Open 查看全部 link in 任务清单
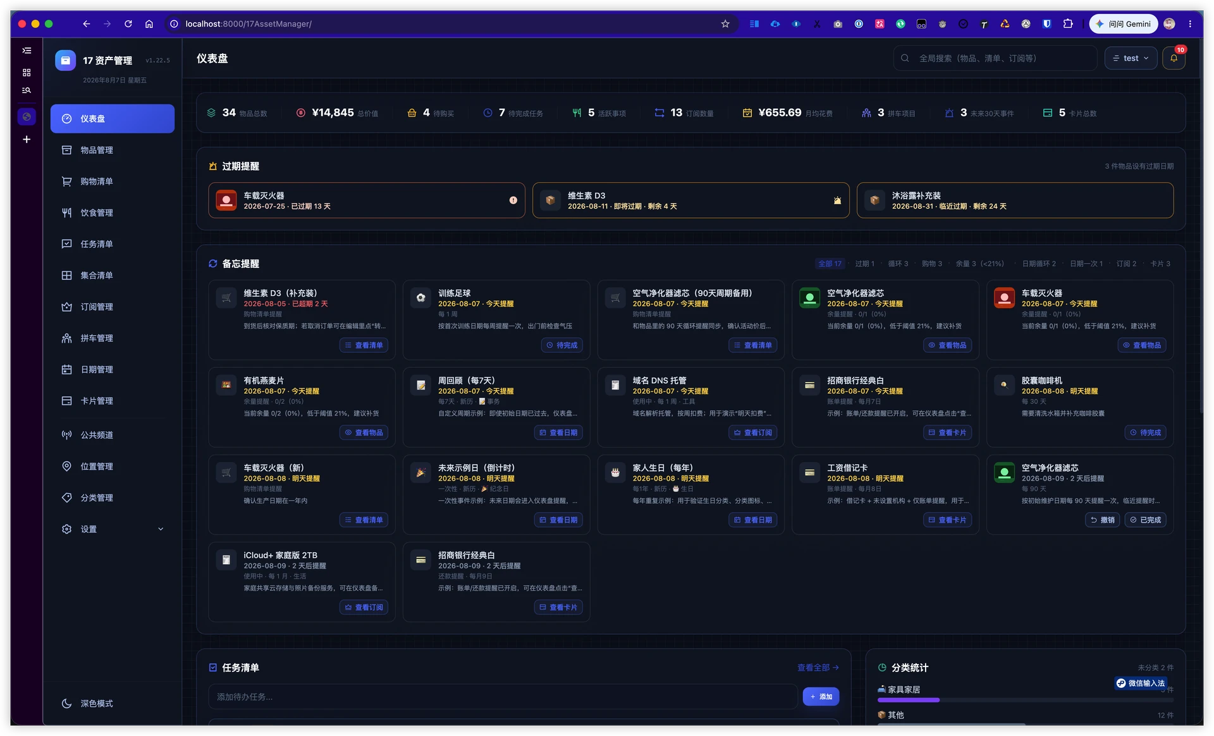This screenshot has height=736, width=1214. tap(818, 668)
